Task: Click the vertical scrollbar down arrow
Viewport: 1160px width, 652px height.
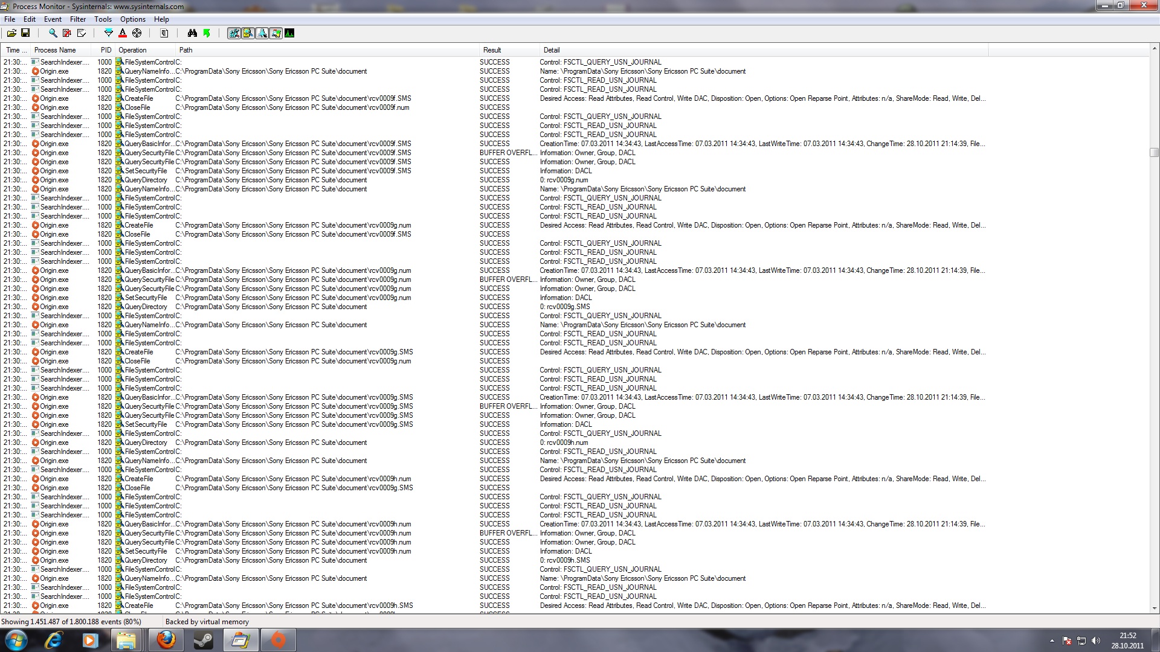Action: pos(1154,609)
